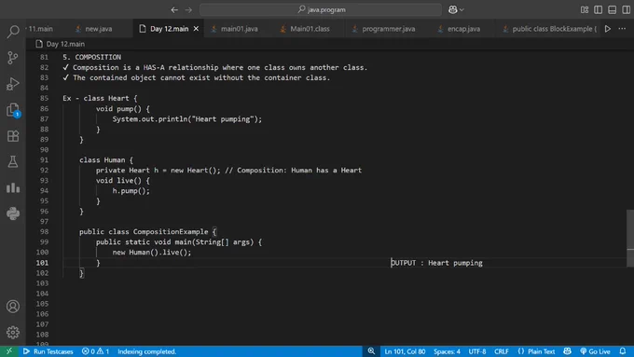Click line number 98 in gutter
Viewport: 634px width, 357px height.
pyautogui.click(x=44, y=232)
